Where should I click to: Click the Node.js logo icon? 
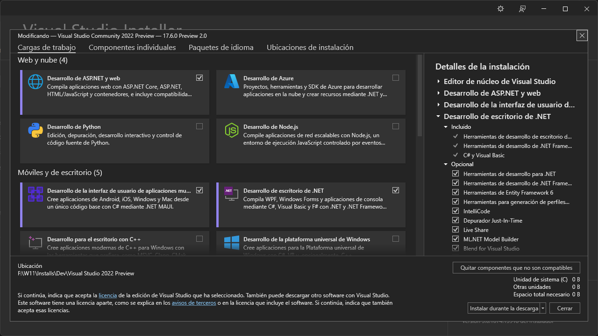[232, 130]
